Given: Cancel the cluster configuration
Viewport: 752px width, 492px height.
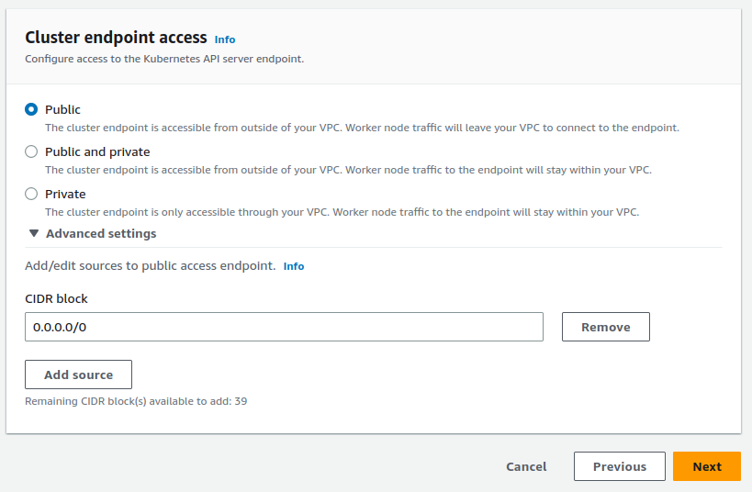Looking at the screenshot, I should [x=526, y=466].
